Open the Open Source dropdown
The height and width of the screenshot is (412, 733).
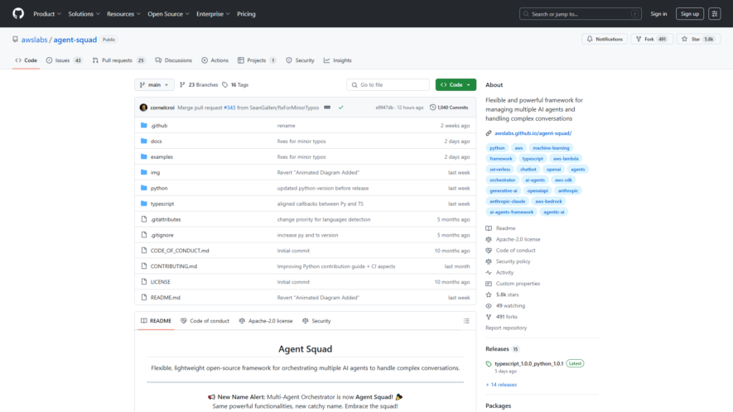tap(169, 14)
